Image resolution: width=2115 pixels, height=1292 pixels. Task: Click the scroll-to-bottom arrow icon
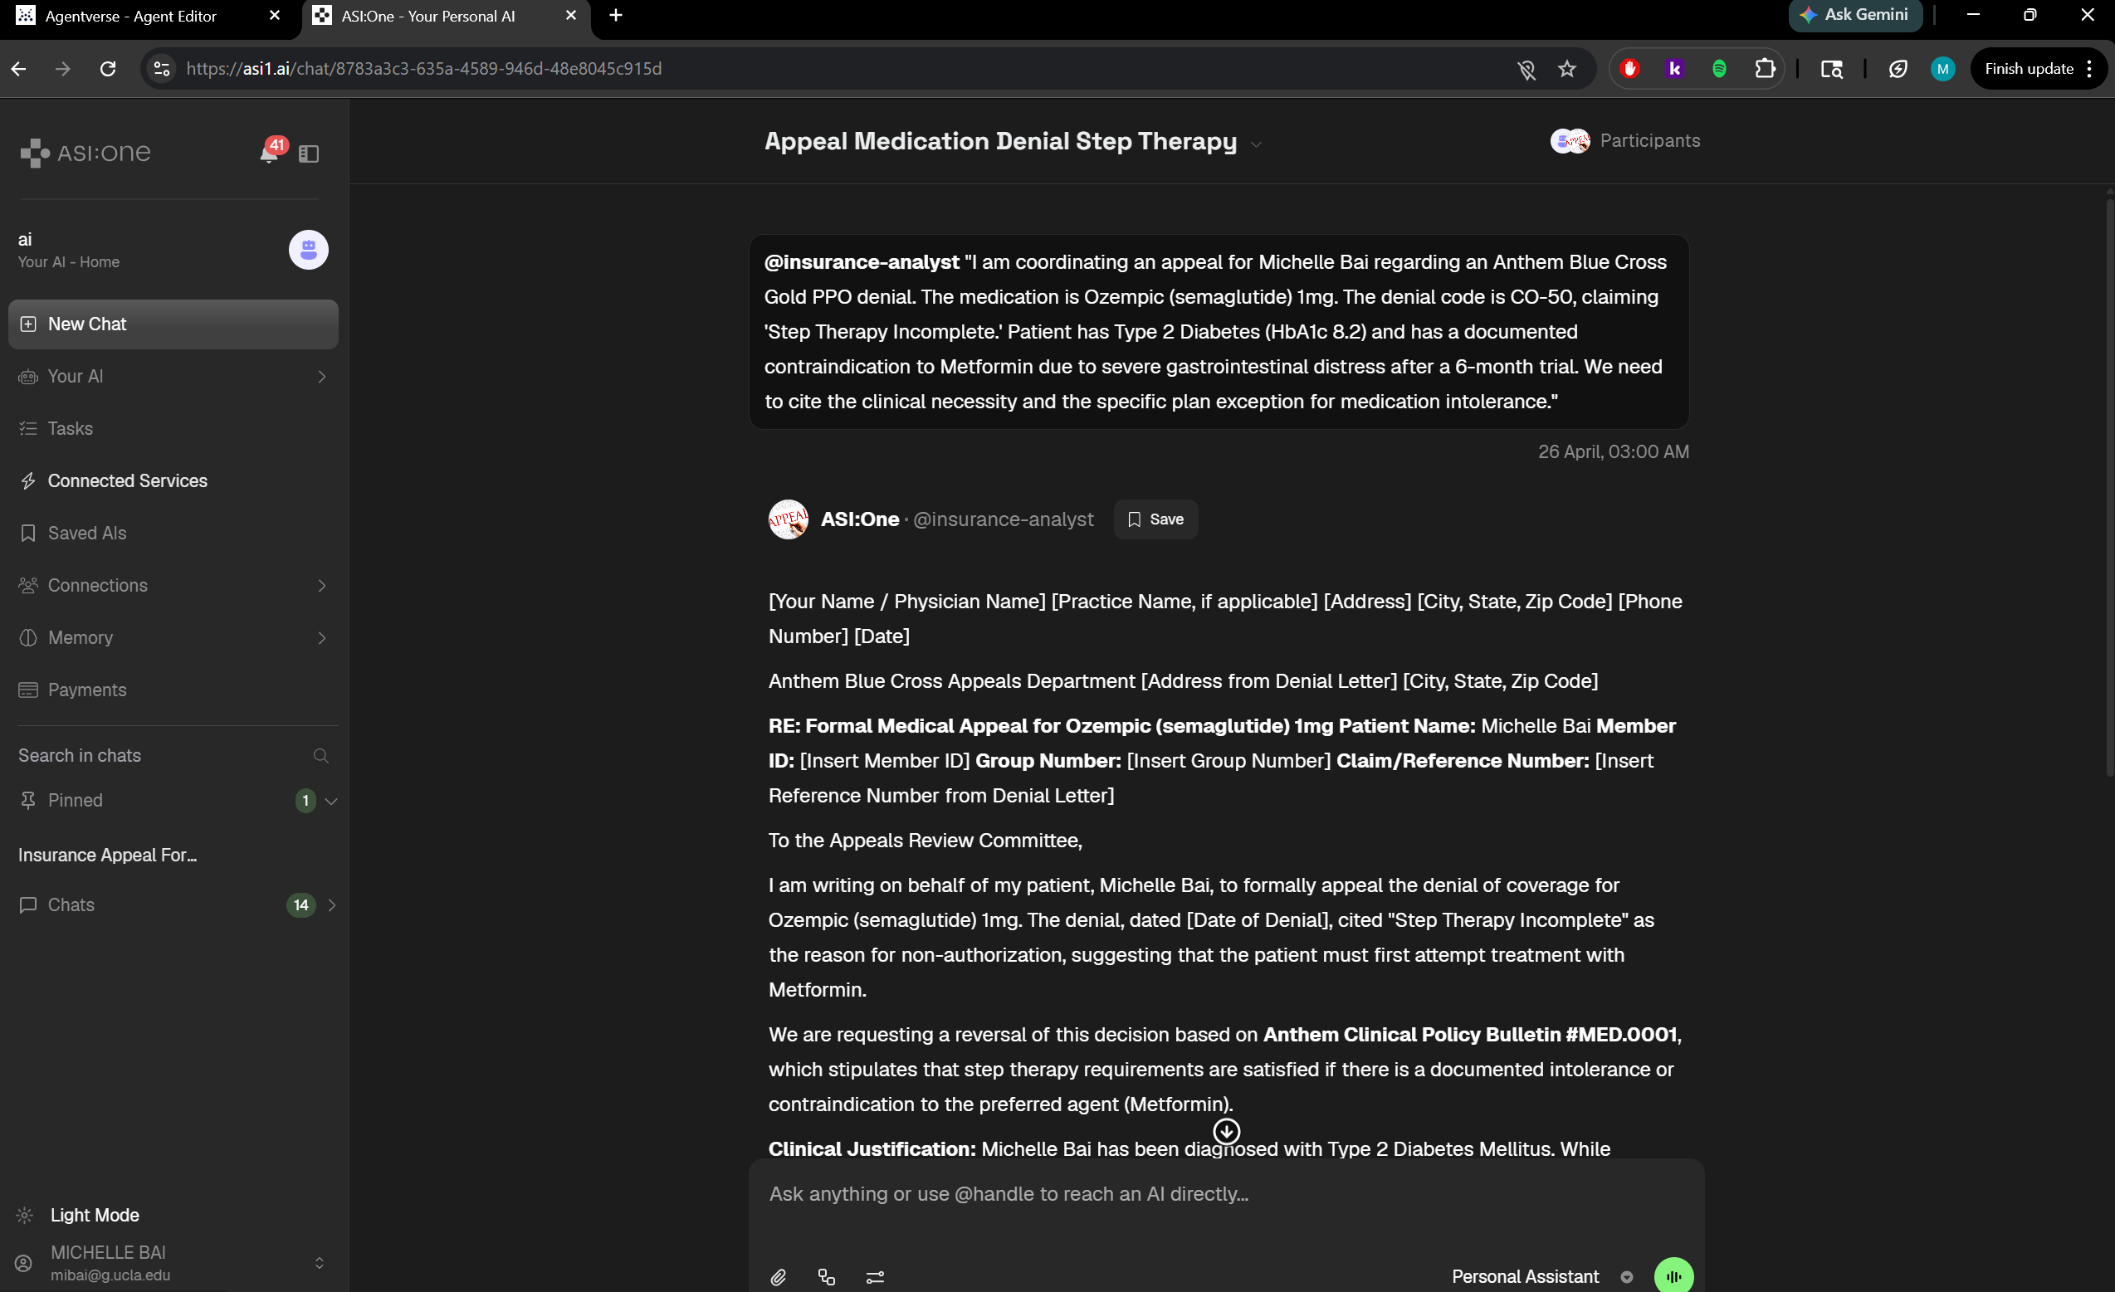pyautogui.click(x=1226, y=1131)
